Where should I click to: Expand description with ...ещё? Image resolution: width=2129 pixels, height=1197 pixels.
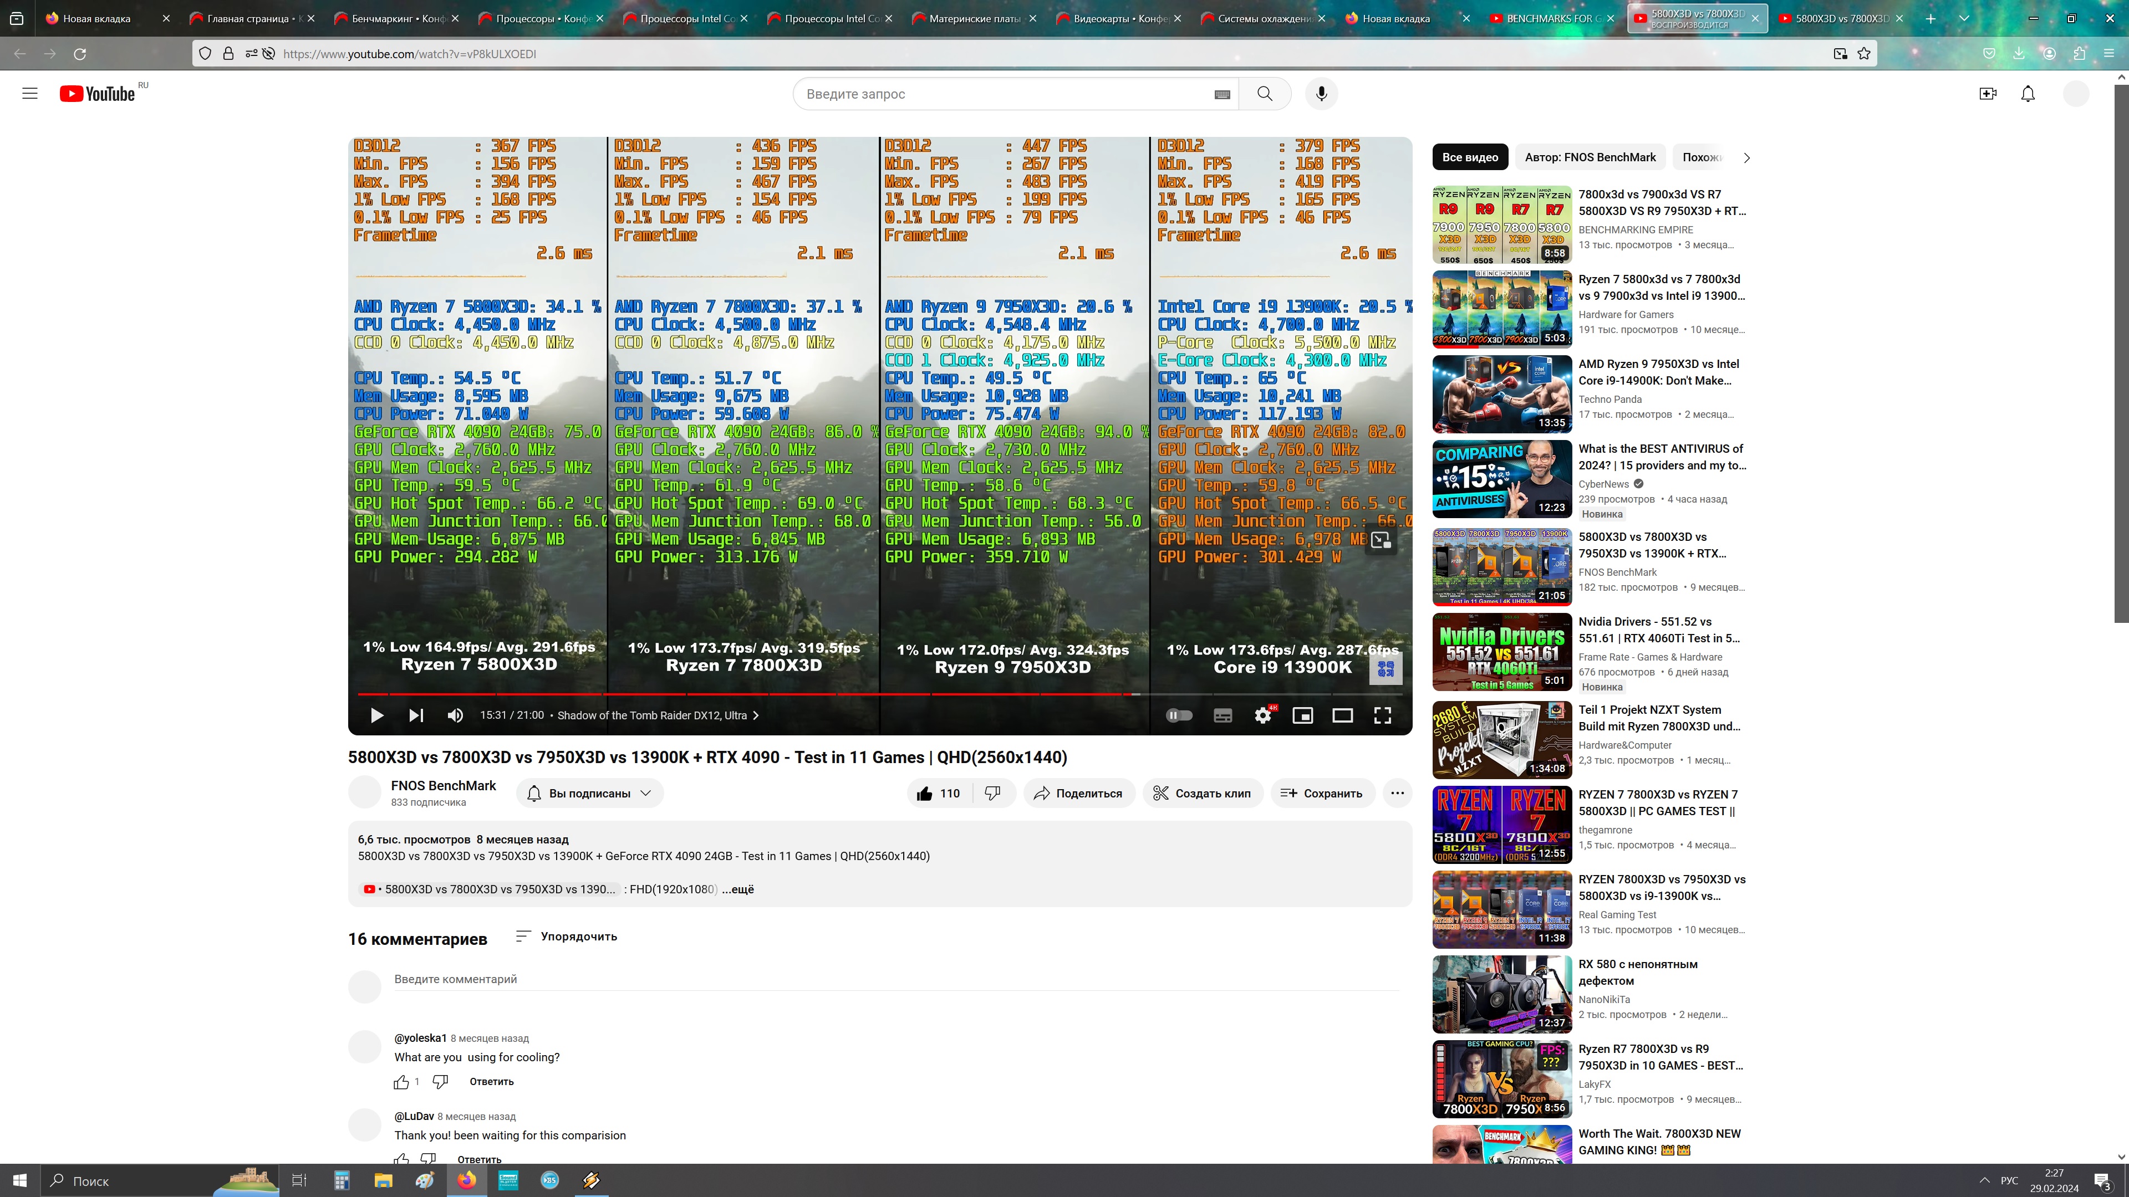[737, 889]
